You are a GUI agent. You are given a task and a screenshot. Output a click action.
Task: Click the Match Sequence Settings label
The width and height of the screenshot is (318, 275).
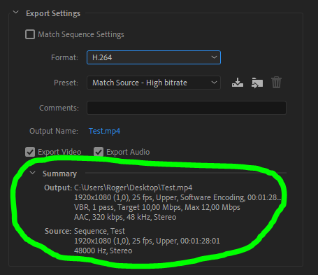(81, 34)
